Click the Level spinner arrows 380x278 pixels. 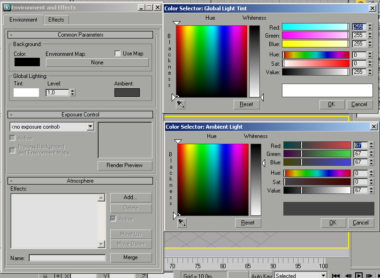(x=73, y=93)
